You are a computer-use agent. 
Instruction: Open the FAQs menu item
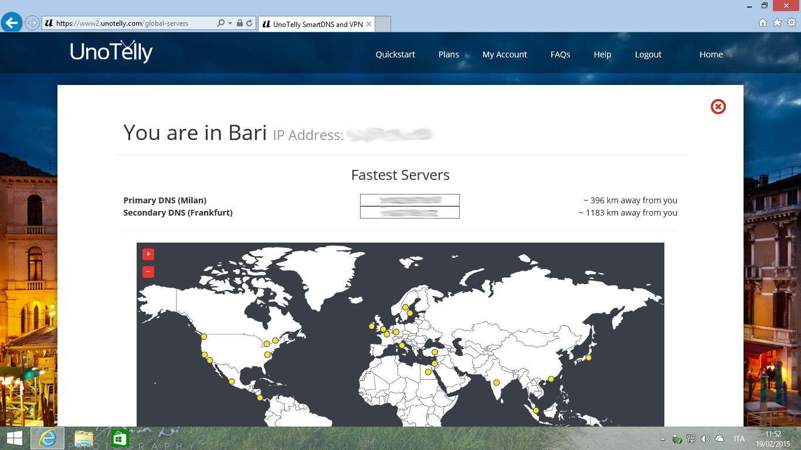point(561,54)
